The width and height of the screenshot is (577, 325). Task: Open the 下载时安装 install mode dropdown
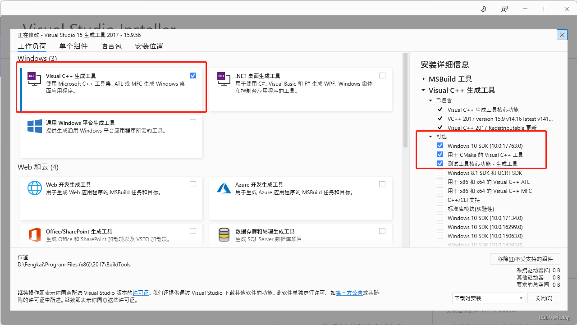point(488,298)
